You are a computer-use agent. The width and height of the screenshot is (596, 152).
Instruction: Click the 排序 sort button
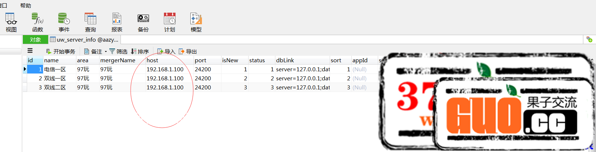pyautogui.click(x=140, y=51)
